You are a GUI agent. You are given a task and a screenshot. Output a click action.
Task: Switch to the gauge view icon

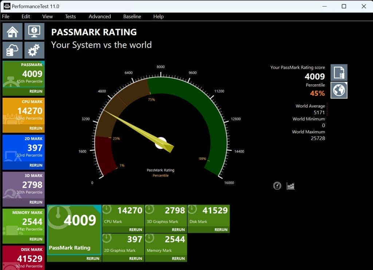pos(277,186)
